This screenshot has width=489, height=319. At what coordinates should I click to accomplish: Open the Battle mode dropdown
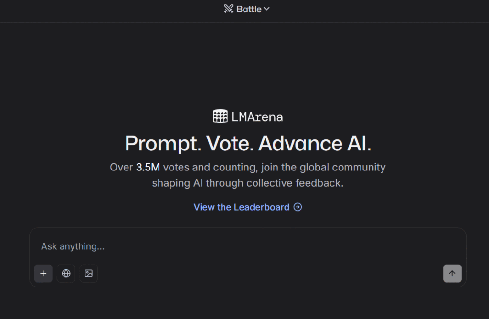[247, 9]
